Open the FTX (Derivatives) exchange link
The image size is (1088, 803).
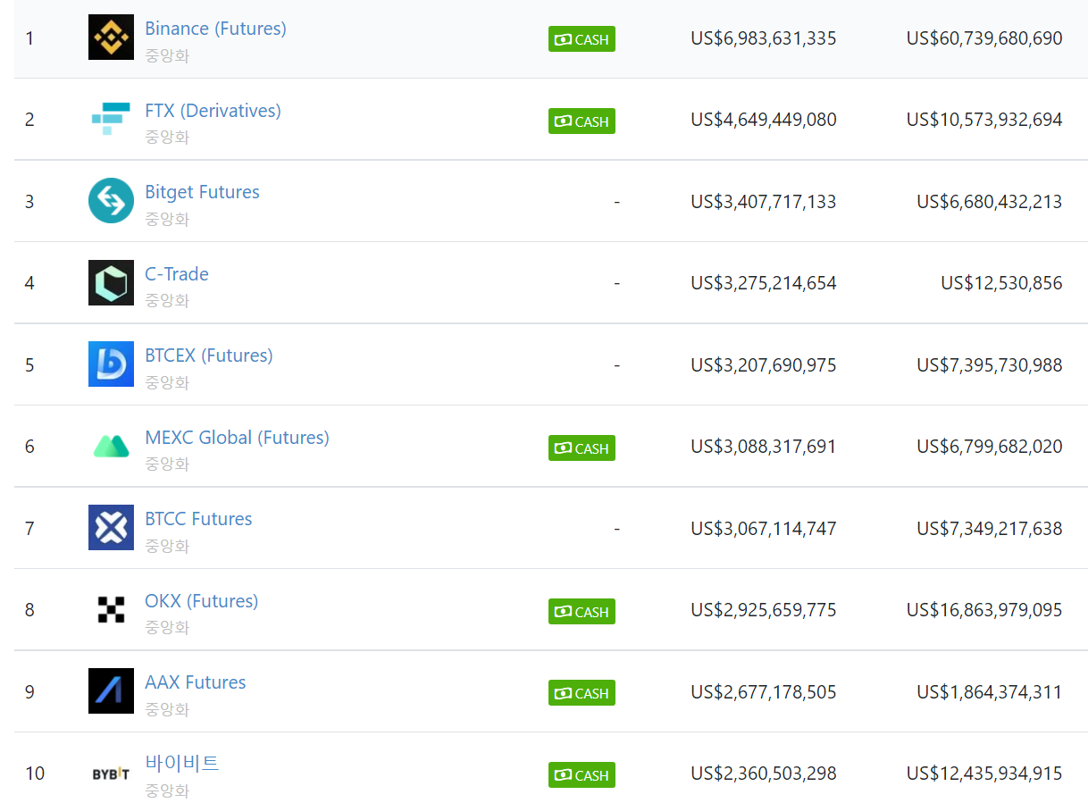click(x=213, y=111)
